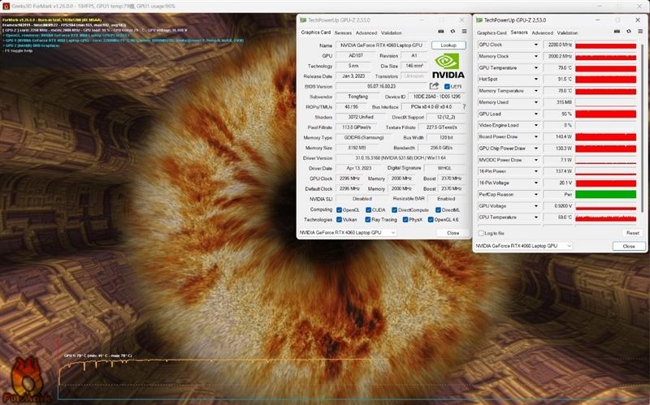
Task: Click the Reset button in Sensors
Action: point(633,233)
